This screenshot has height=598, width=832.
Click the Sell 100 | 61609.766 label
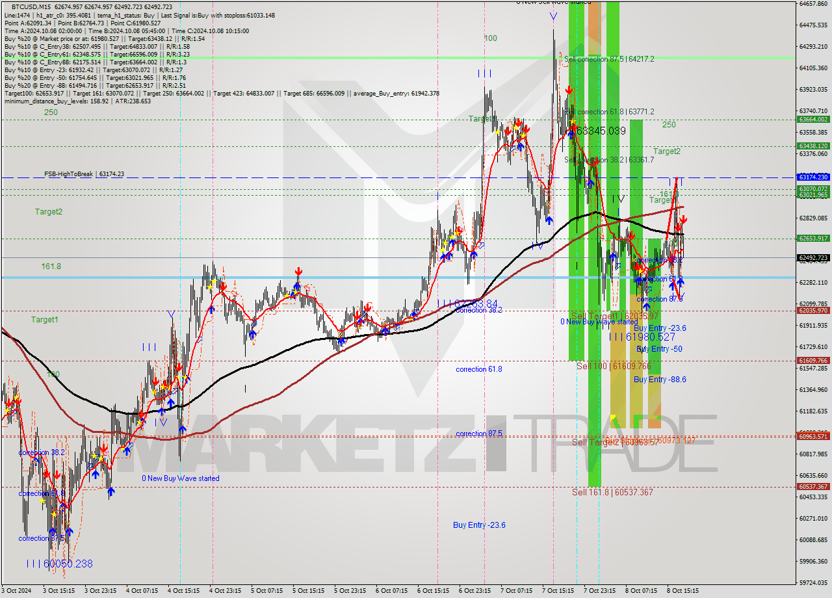(x=614, y=367)
